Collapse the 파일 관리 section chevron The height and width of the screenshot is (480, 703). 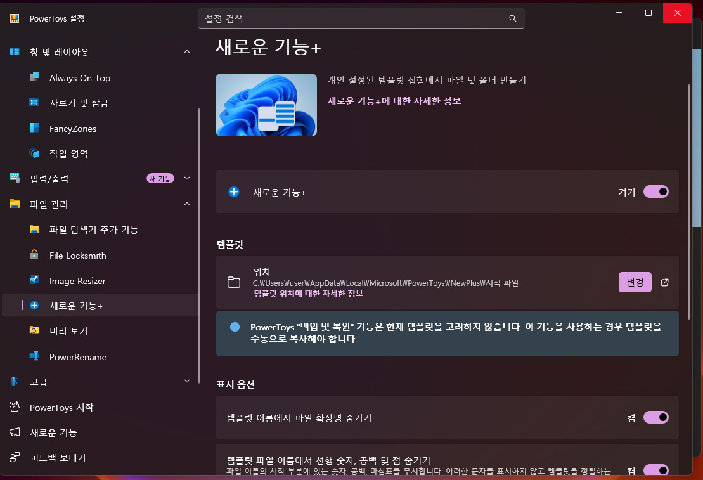pos(187,204)
